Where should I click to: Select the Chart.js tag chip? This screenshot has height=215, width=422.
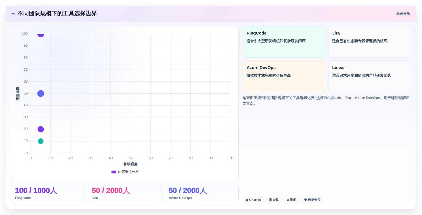(253, 200)
